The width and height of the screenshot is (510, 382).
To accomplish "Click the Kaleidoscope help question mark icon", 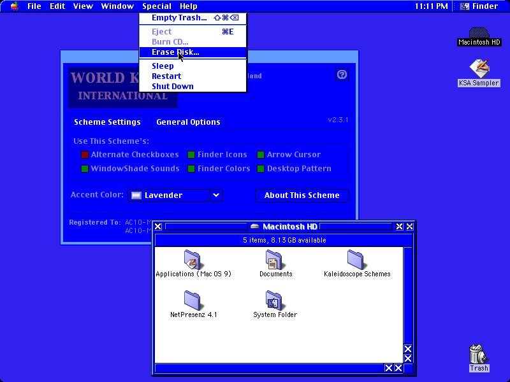I will coord(342,74).
